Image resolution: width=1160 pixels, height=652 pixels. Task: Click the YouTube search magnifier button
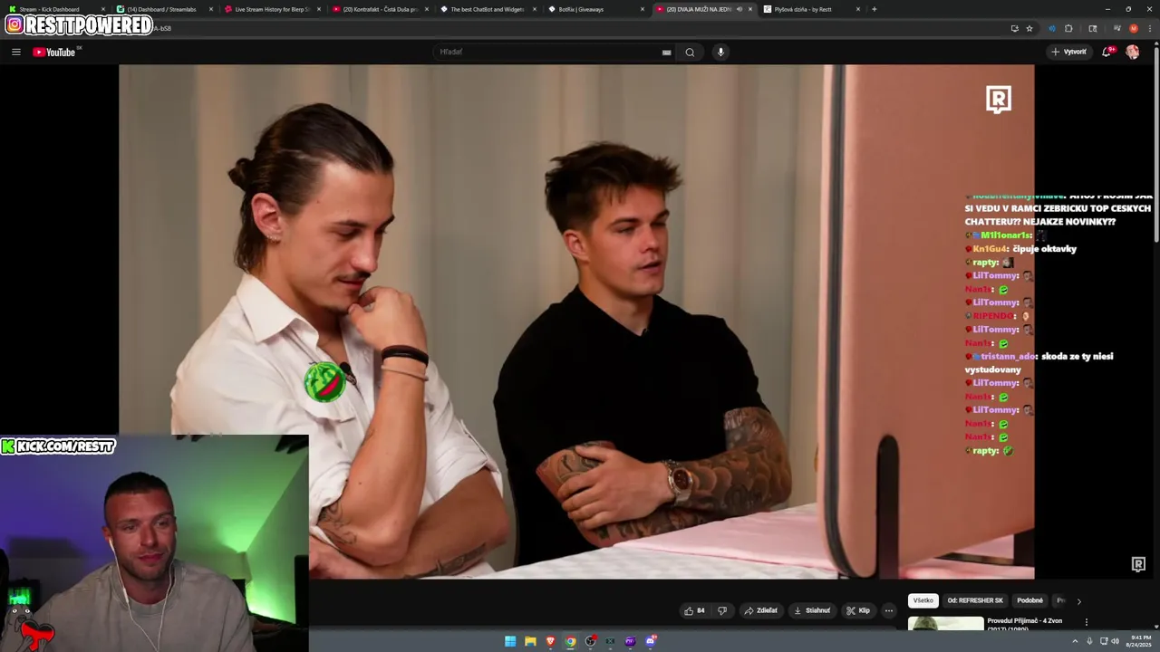pos(690,52)
